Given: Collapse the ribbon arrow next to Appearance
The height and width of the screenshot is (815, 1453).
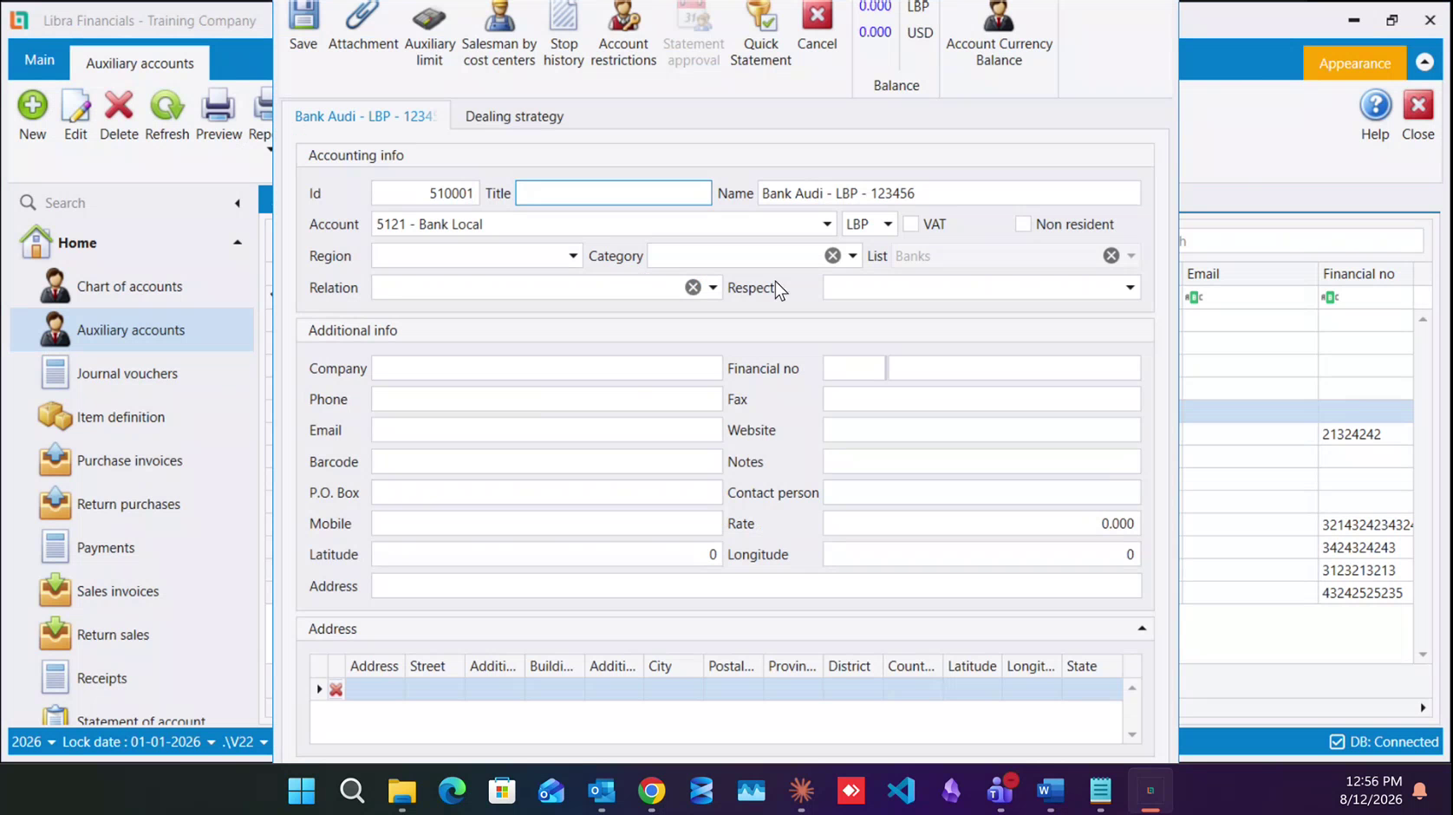Looking at the screenshot, I should pos(1424,62).
